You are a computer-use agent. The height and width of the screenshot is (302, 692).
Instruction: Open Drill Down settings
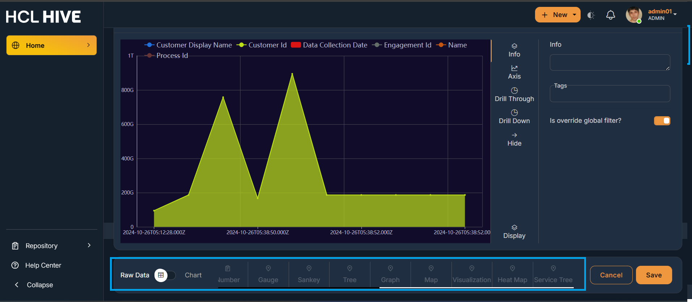[514, 117]
